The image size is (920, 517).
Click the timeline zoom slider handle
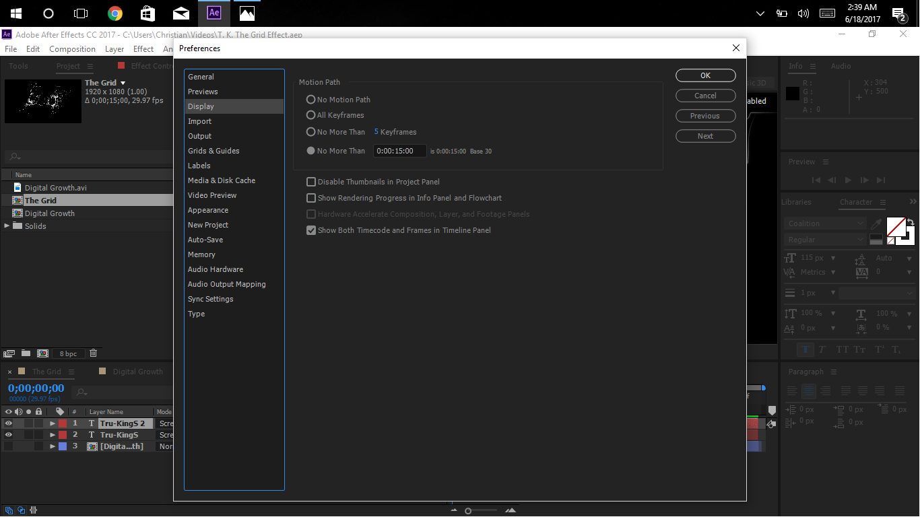tap(468, 511)
